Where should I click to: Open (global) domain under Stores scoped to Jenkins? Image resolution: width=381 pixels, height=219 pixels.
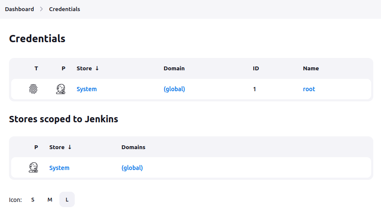point(132,168)
